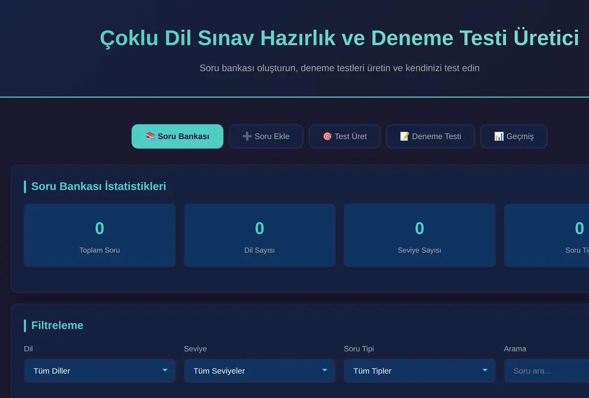The image size is (589, 398).
Task: Click the Soru Tipi filter label
Action: [359, 348]
